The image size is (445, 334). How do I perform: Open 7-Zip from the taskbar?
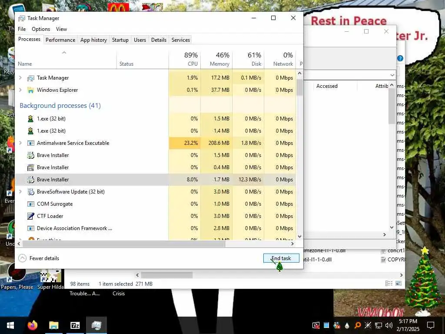tap(75, 325)
